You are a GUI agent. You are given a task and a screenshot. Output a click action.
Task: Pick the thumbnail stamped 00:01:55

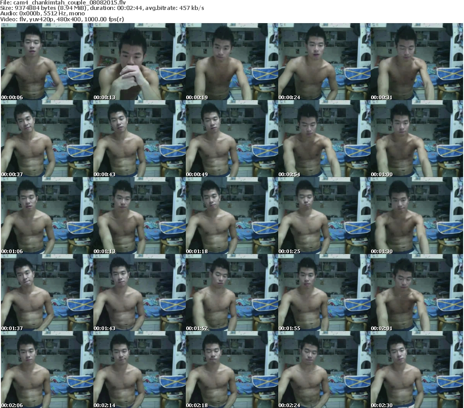[x=324, y=293]
